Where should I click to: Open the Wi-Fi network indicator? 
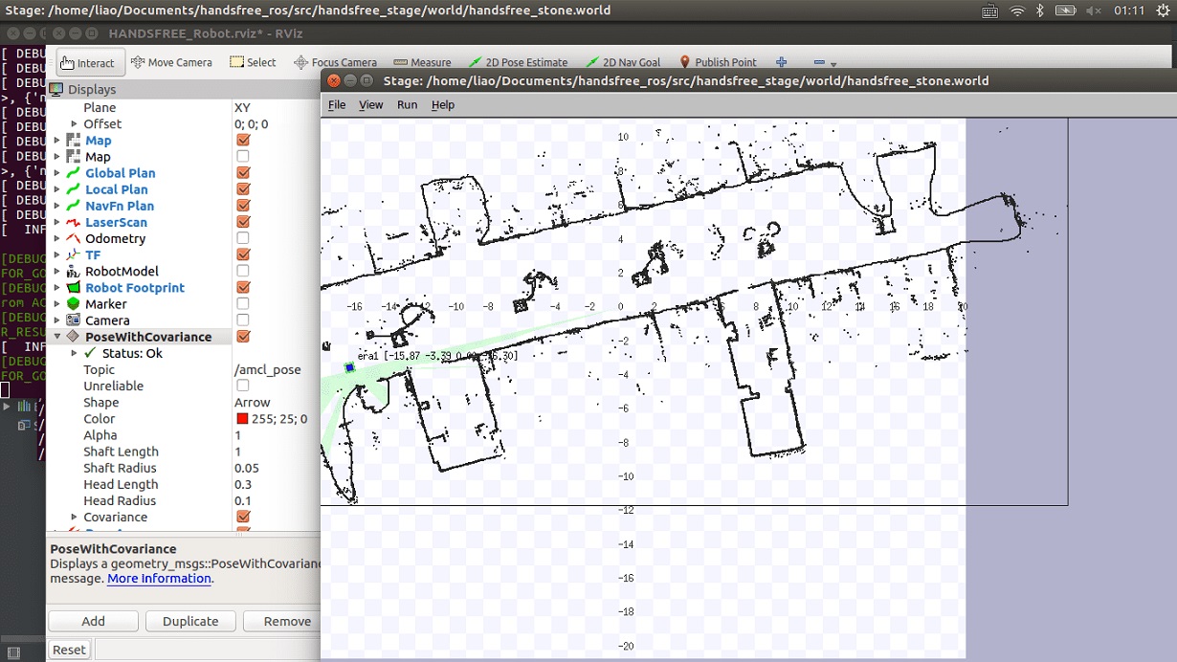click(x=1016, y=11)
